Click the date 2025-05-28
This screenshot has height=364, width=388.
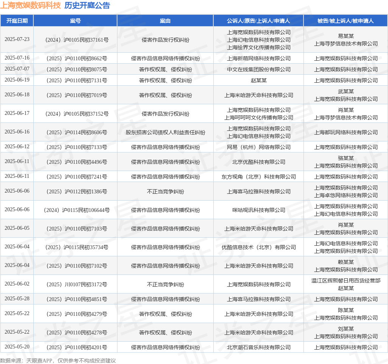[x=17, y=299]
